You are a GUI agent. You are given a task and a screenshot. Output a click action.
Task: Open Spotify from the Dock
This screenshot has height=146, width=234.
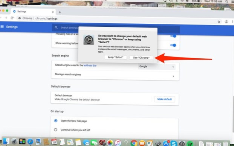tap(190, 144)
